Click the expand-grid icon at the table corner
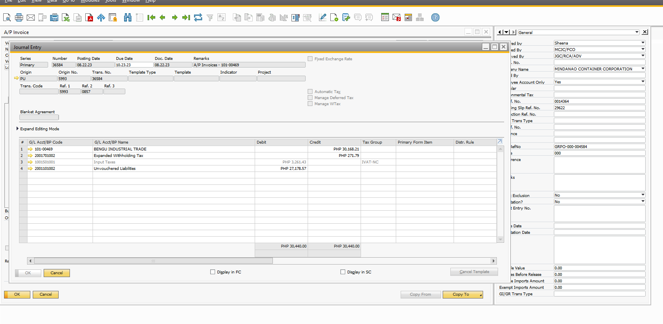663x324 pixels. [x=500, y=142]
